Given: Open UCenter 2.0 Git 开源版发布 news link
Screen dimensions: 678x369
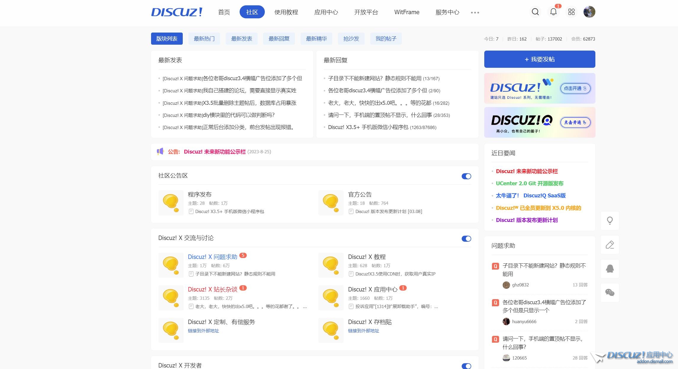Looking at the screenshot, I should pos(530,183).
